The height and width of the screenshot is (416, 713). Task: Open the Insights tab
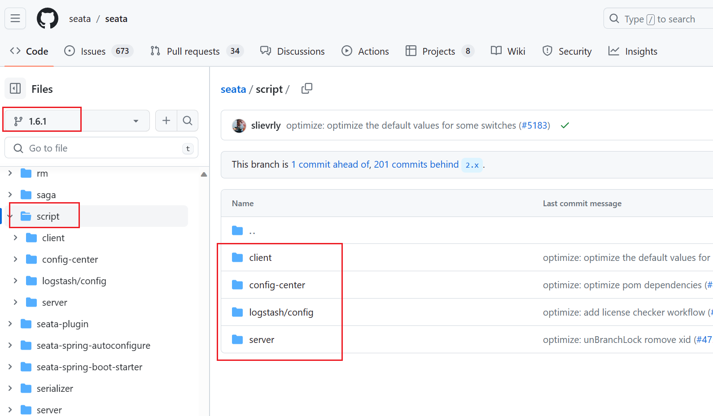[x=633, y=51]
